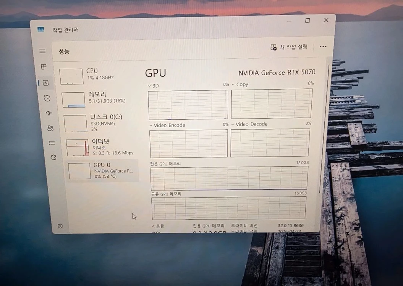
Task: Maximize the Task Manager window
Action: [308, 21]
